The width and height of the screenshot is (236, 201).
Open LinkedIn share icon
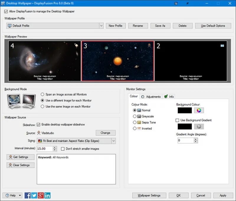pyautogui.click(x=47, y=195)
